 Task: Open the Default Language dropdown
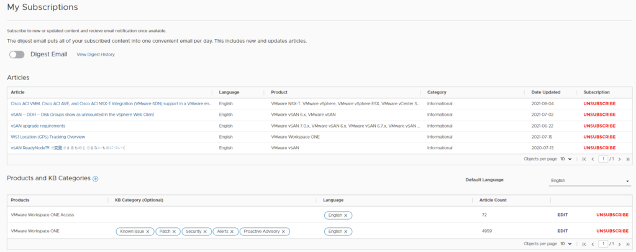click(590, 181)
